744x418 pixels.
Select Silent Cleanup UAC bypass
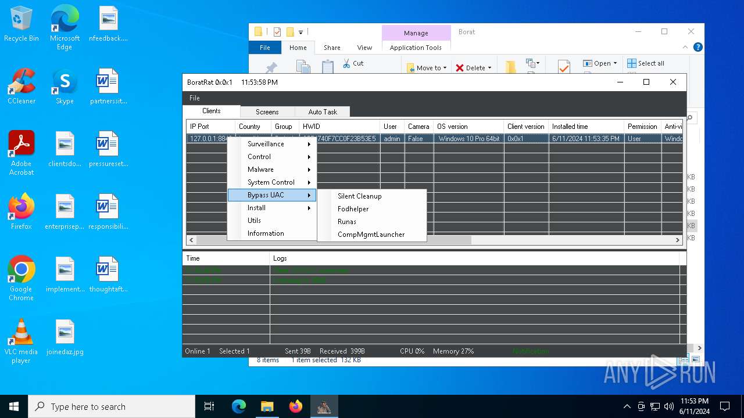372,196
